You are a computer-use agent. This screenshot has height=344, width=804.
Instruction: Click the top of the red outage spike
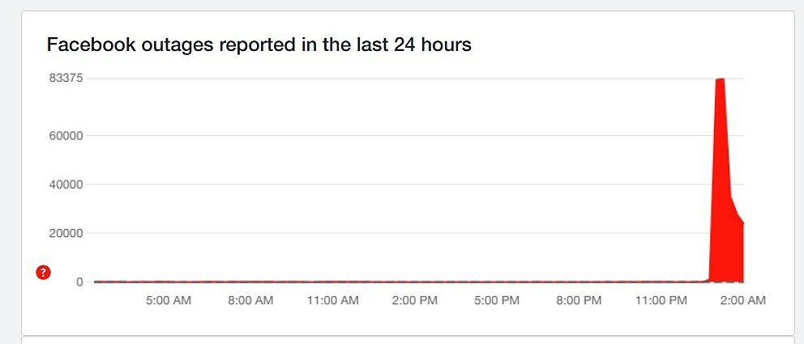coord(720,79)
